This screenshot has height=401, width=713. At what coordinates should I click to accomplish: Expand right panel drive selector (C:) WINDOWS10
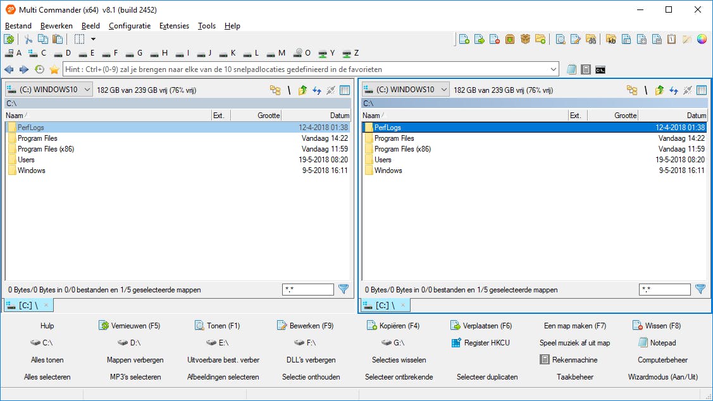click(x=406, y=90)
